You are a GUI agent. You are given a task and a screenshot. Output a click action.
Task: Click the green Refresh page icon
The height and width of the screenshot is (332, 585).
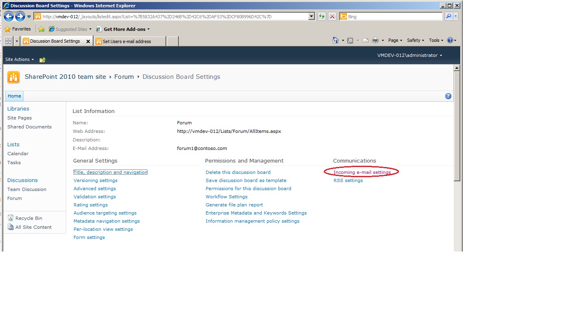(322, 17)
